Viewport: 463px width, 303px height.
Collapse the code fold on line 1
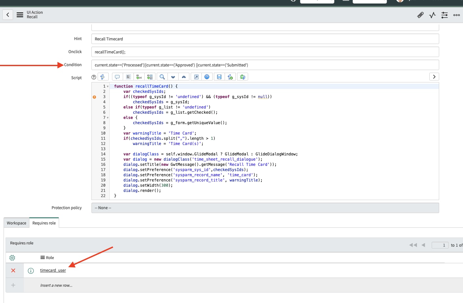coord(108,86)
